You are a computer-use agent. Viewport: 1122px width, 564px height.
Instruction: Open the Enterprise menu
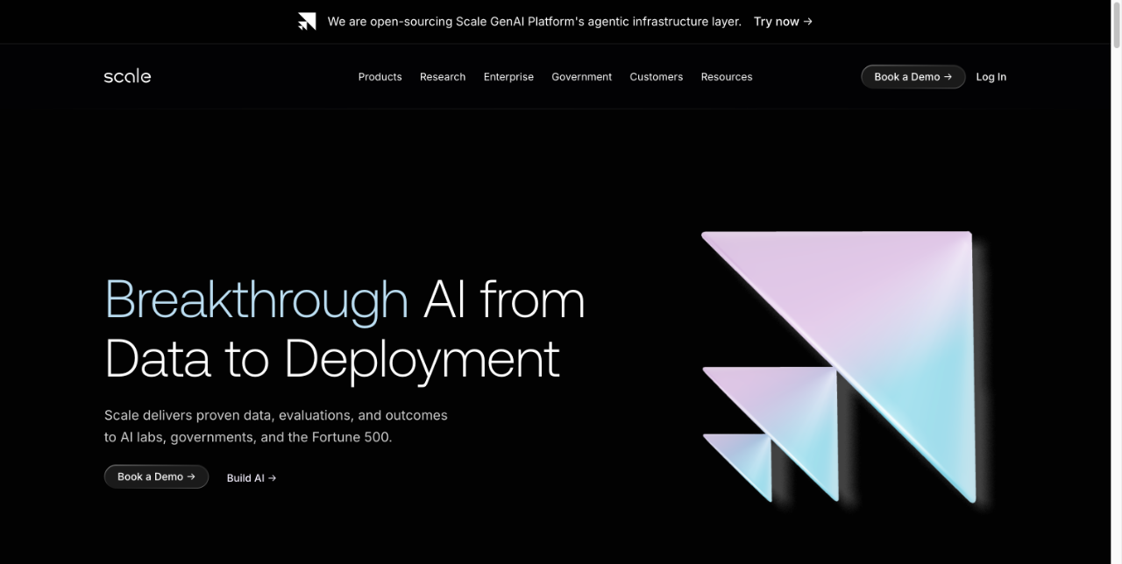508,77
